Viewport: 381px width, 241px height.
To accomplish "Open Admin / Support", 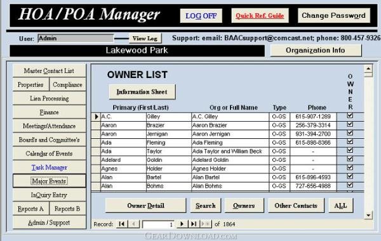I will 50,223.
